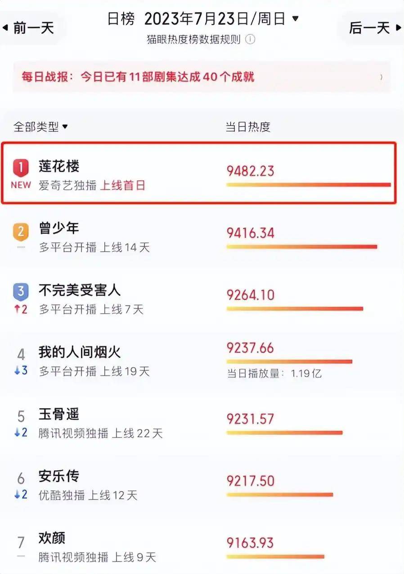Click the 当日热度 column header

247,127
